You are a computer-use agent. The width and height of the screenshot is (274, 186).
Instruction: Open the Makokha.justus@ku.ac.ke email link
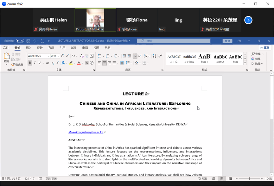coord(86,132)
